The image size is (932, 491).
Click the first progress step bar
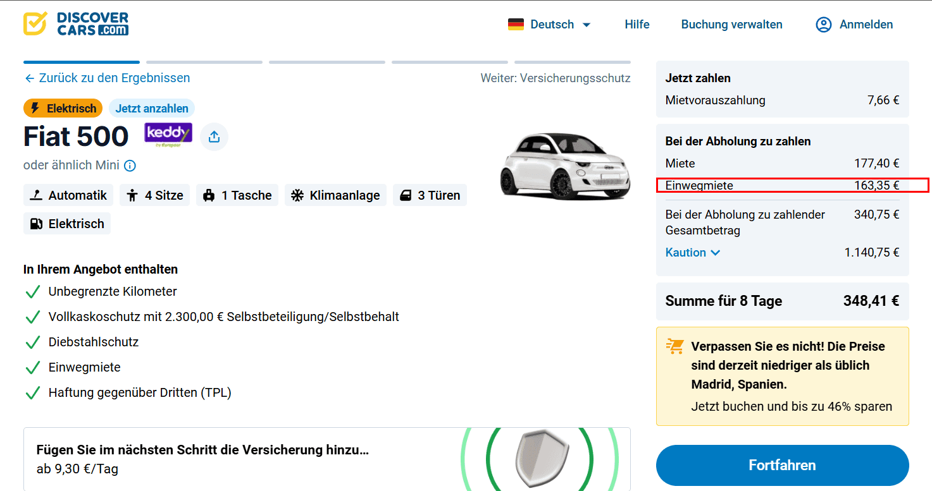click(x=82, y=62)
